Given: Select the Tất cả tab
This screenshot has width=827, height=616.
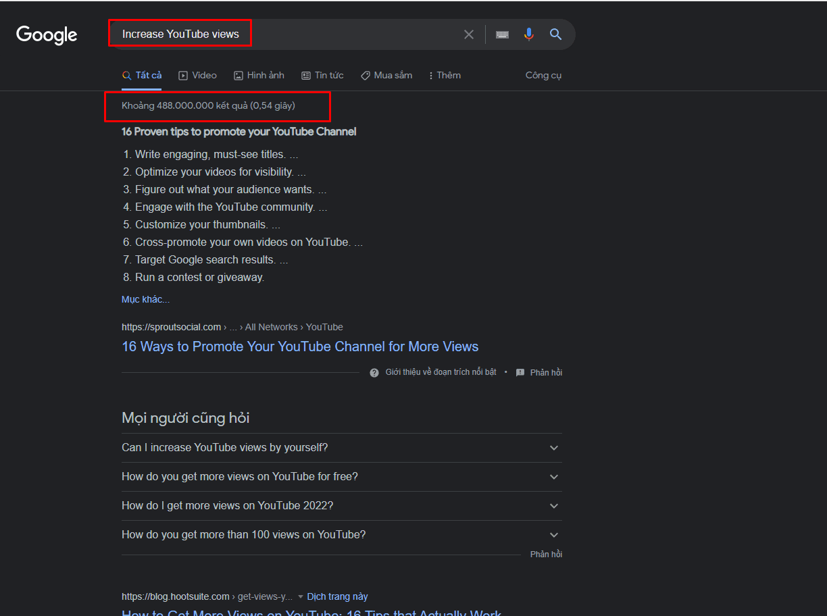Looking at the screenshot, I should coord(142,75).
